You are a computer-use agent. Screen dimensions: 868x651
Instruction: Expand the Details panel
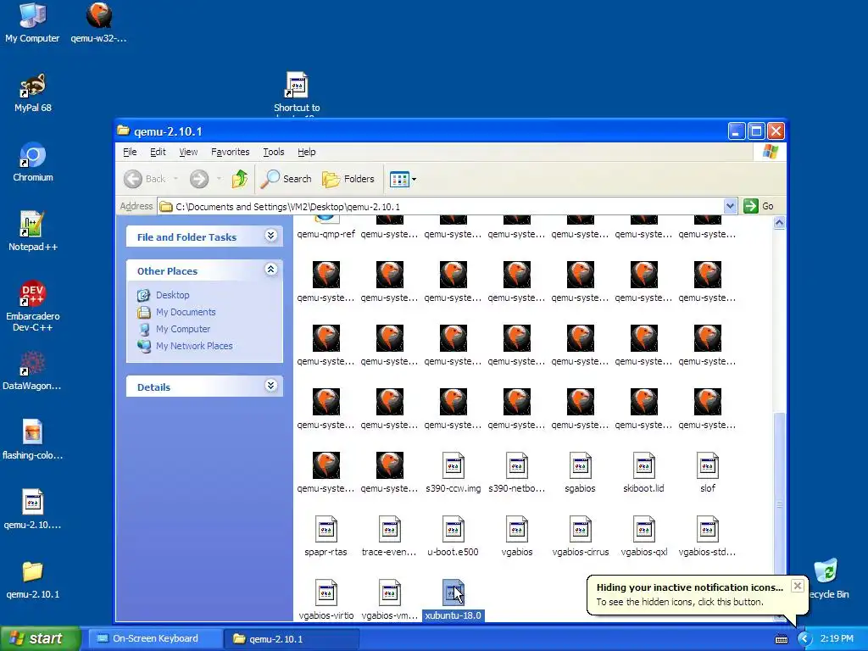click(x=270, y=386)
